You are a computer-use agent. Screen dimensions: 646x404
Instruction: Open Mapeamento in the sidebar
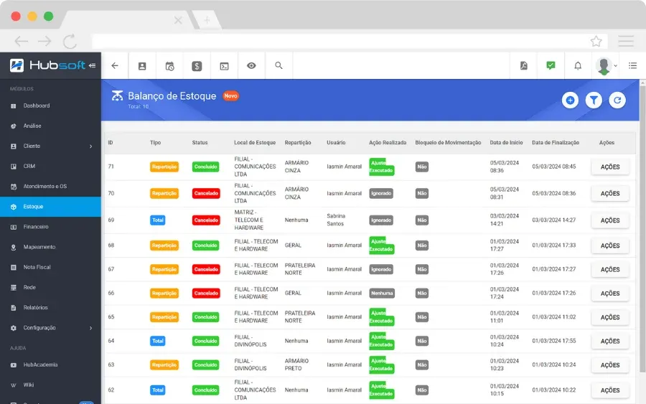[50, 247]
